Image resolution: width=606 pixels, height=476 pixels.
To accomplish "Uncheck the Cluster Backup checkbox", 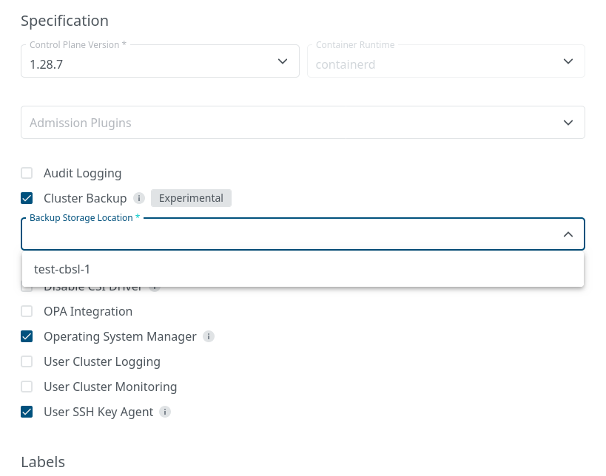I will [x=27, y=198].
